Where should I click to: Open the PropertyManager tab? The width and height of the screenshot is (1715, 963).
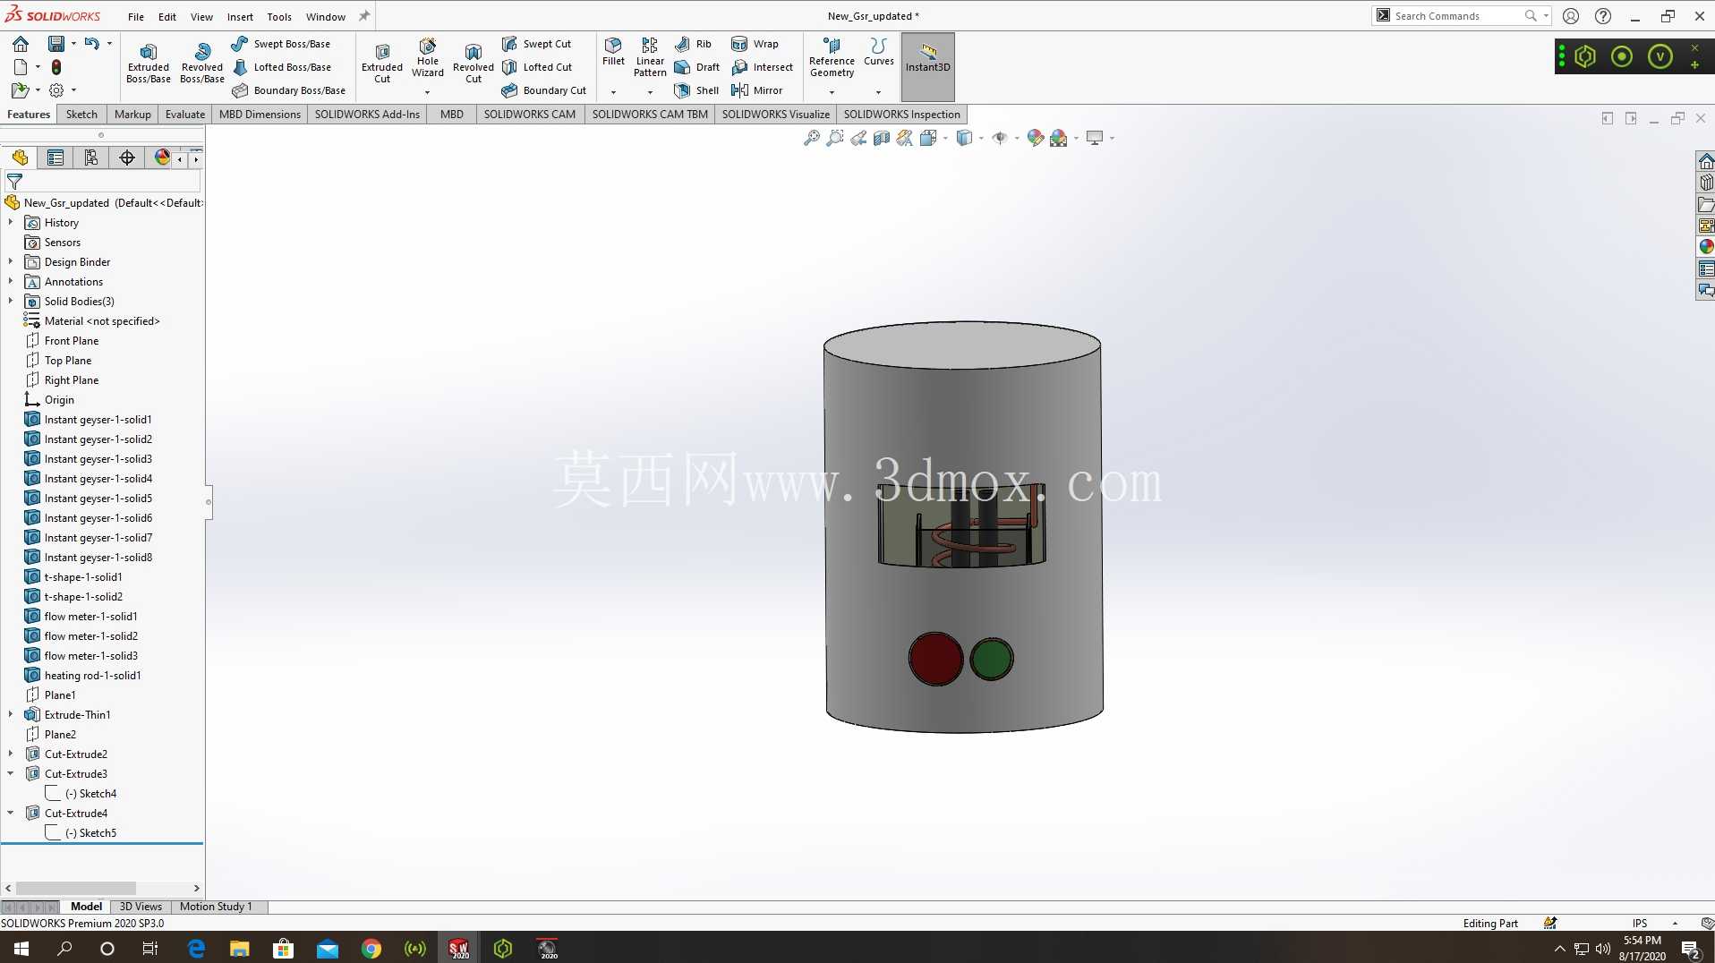tap(55, 158)
